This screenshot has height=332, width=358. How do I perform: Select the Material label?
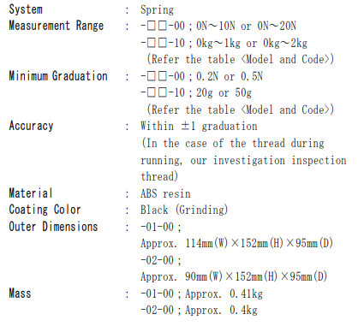pos(31,193)
